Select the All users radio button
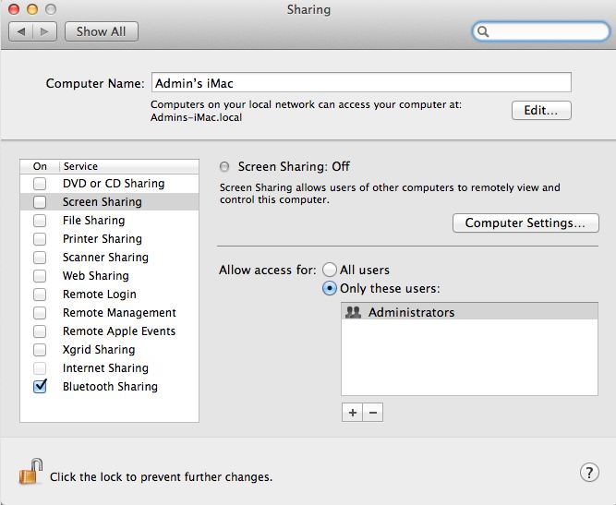Viewport: 616px width, 505px height. pyautogui.click(x=330, y=271)
